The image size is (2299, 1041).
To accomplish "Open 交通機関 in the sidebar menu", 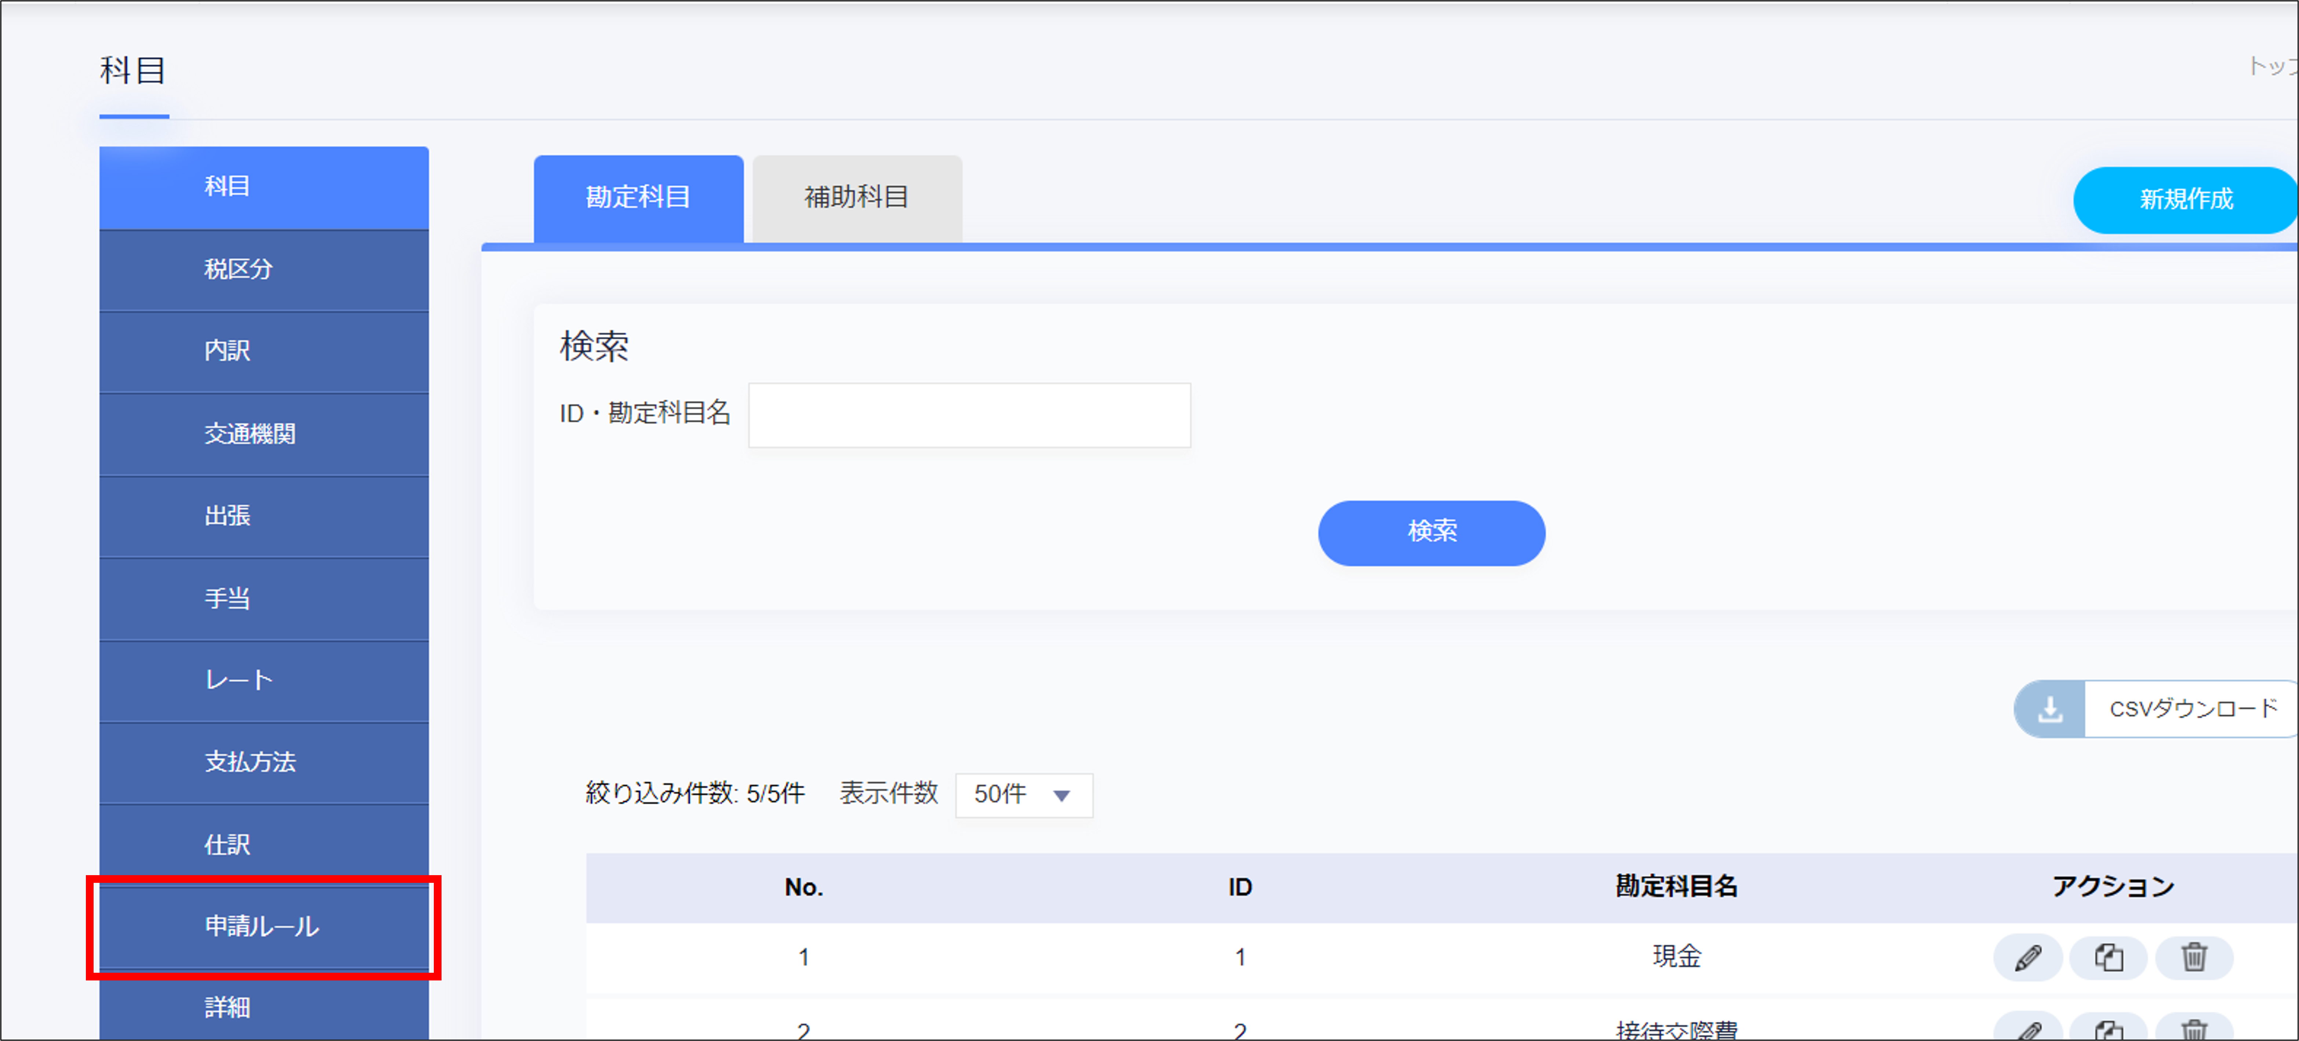I will [x=264, y=434].
